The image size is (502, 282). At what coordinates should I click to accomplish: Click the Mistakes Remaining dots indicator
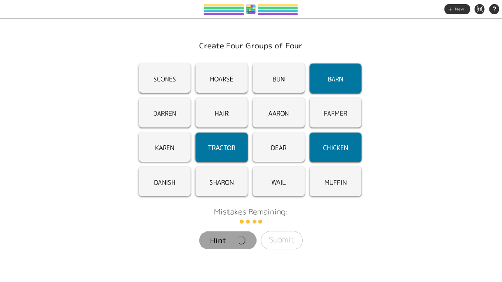[x=251, y=221]
